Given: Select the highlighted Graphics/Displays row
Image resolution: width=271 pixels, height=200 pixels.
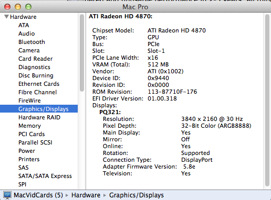Looking at the screenshot, I should pos(39,109).
